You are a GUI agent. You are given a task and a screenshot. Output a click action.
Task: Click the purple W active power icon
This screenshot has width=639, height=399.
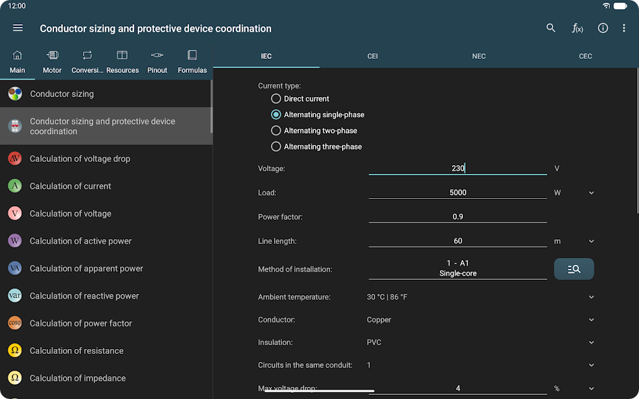pyautogui.click(x=15, y=241)
